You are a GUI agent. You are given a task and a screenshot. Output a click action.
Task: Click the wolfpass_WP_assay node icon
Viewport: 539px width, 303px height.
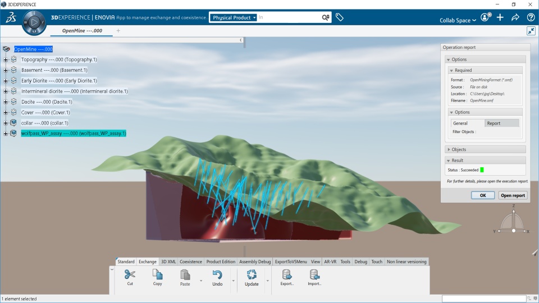click(13, 134)
